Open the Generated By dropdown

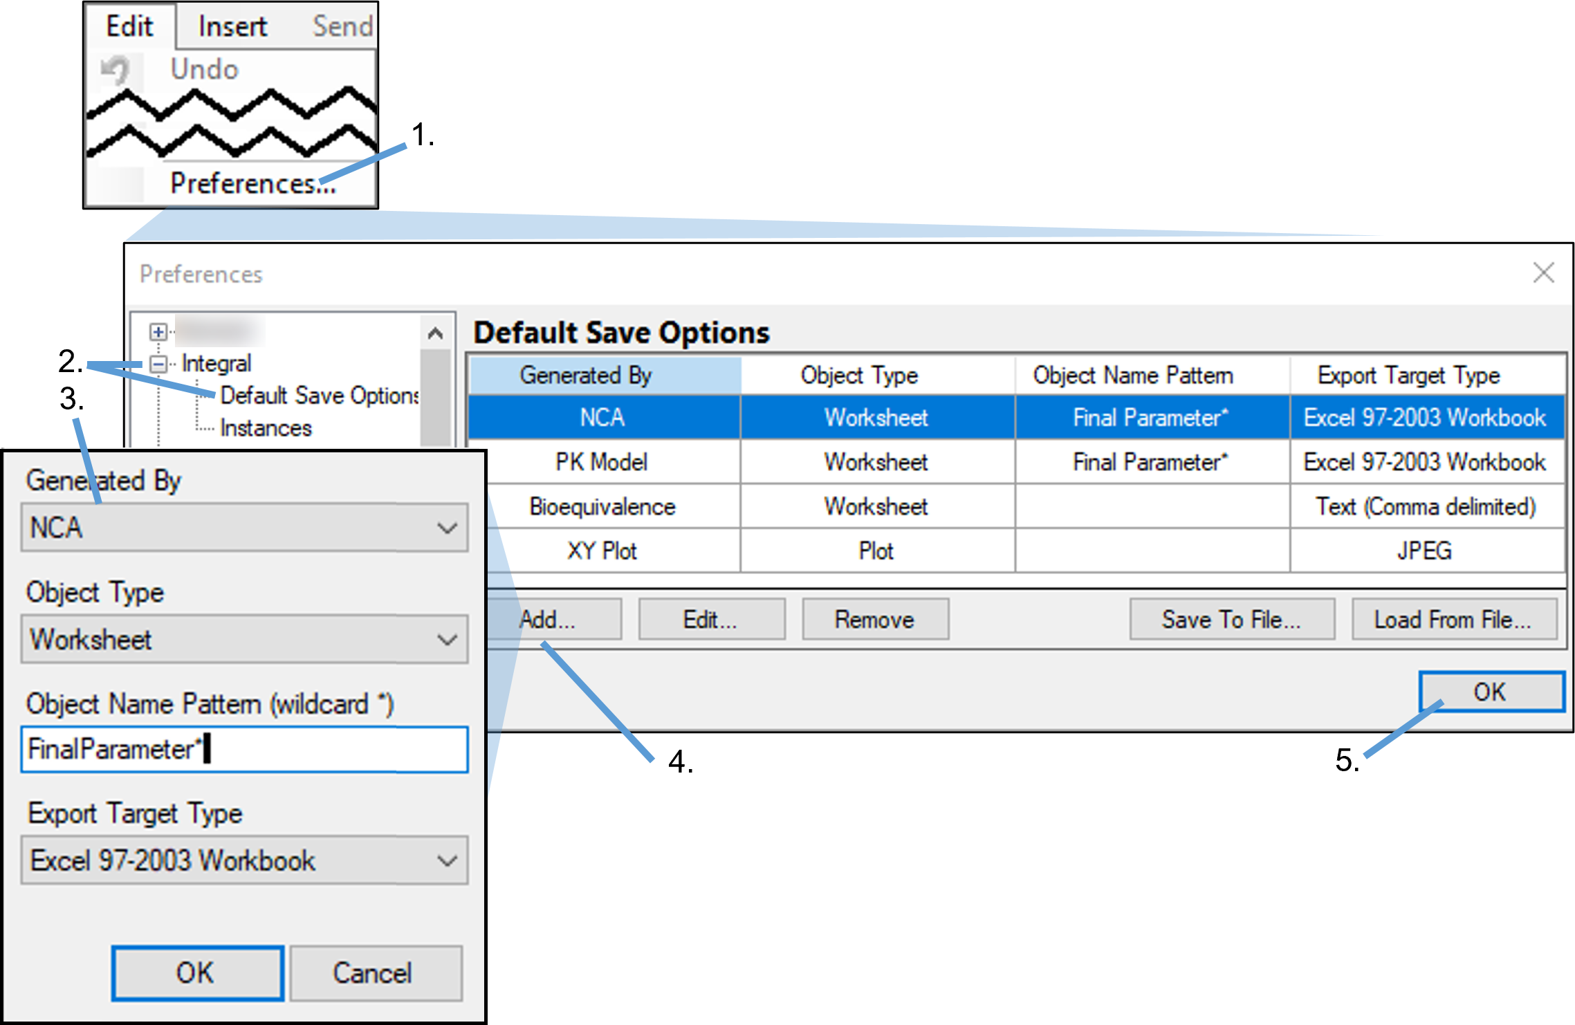[447, 528]
